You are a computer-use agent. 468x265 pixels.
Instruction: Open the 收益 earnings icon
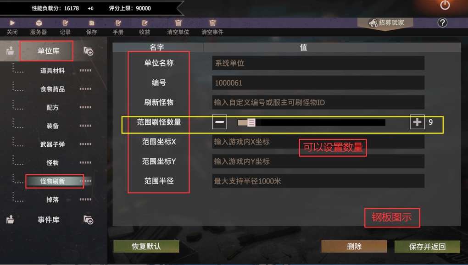click(x=145, y=23)
